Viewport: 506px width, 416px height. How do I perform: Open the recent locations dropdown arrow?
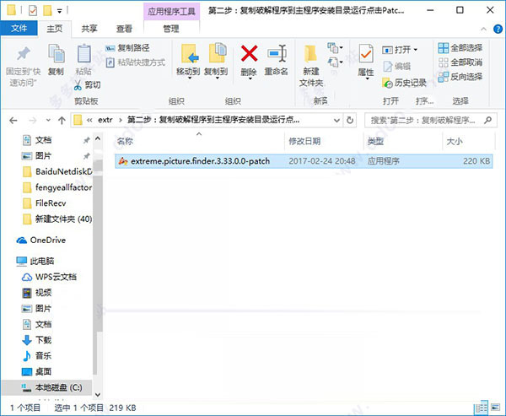tap(48, 121)
